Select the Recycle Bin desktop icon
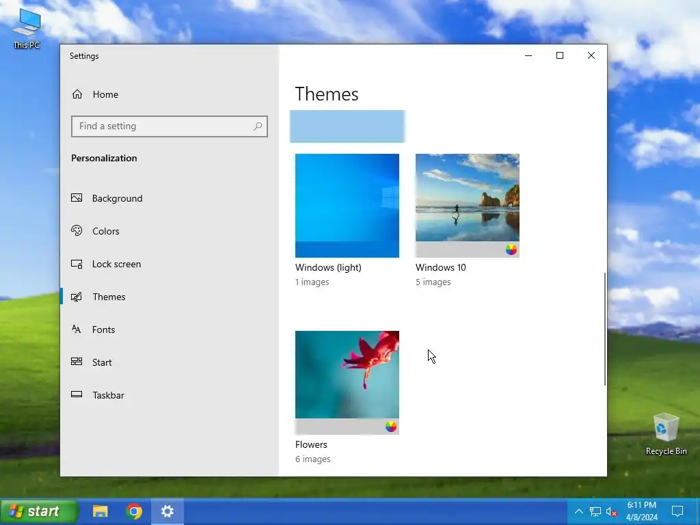 click(x=666, y=434)
